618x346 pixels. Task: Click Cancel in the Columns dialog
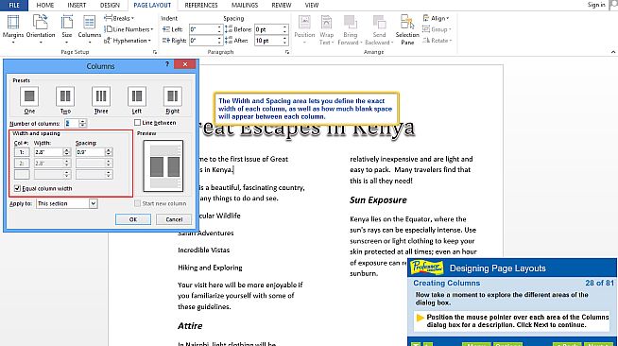tap(174, 219)
